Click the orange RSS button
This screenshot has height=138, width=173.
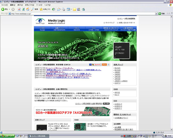104,64
